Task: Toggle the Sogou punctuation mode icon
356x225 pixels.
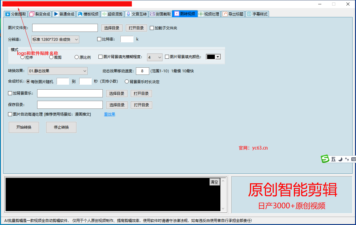Action: click(x=347, y=159)
